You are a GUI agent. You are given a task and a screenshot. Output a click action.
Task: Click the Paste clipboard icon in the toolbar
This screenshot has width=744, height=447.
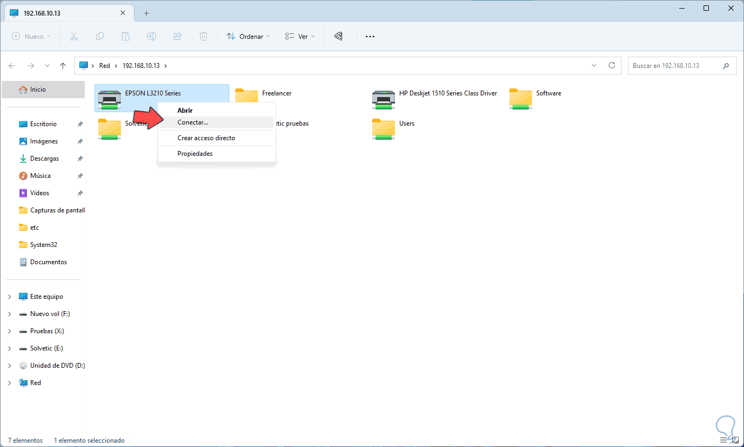[126, 36]
